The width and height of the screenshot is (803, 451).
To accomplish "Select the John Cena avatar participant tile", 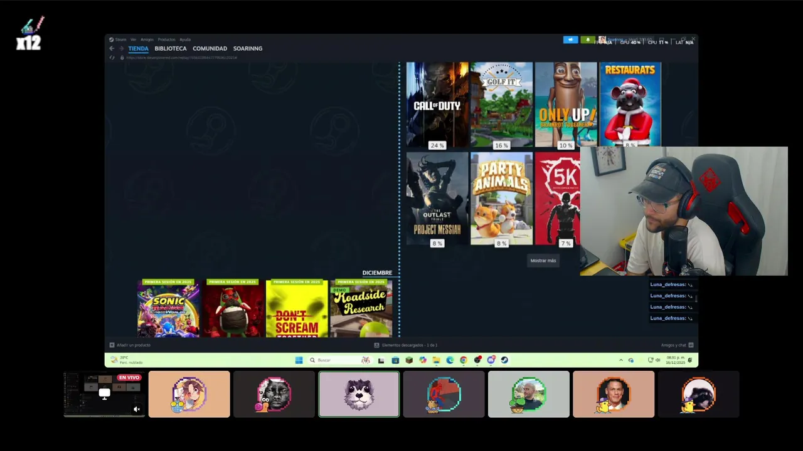I will coord(614,395).
